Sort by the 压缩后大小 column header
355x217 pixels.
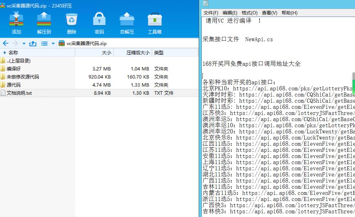coord(132,53)
